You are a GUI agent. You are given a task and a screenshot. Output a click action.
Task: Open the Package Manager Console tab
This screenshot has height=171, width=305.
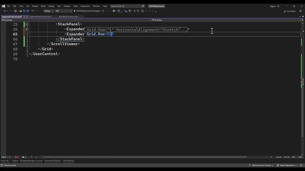(x=31, y=161)
